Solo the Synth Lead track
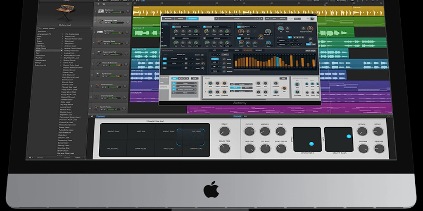This screenshot has height=211, width=423. point(107,76)
